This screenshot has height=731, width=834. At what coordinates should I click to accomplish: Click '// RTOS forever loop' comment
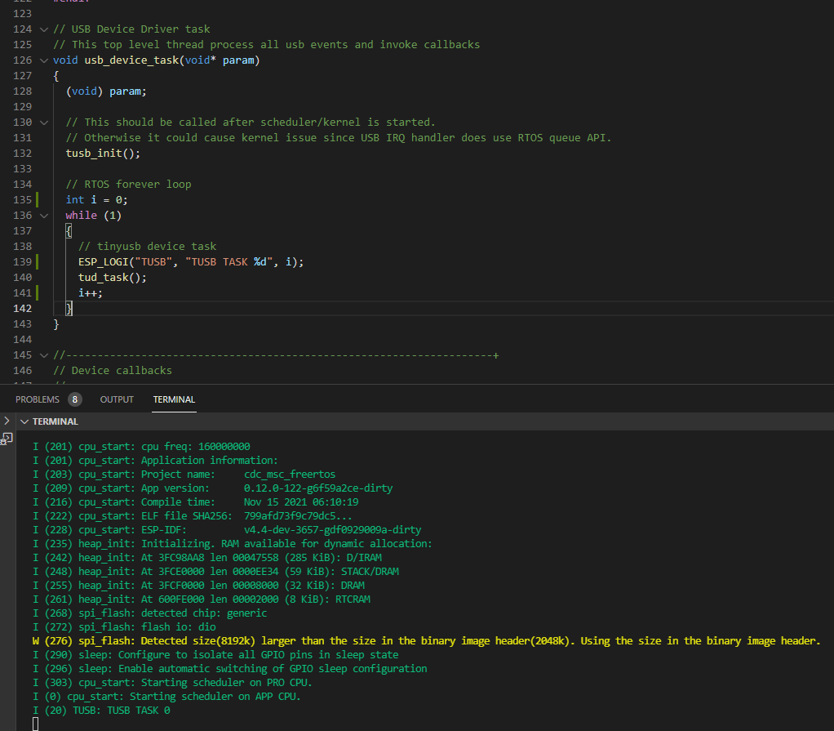(x=128, y=185)
